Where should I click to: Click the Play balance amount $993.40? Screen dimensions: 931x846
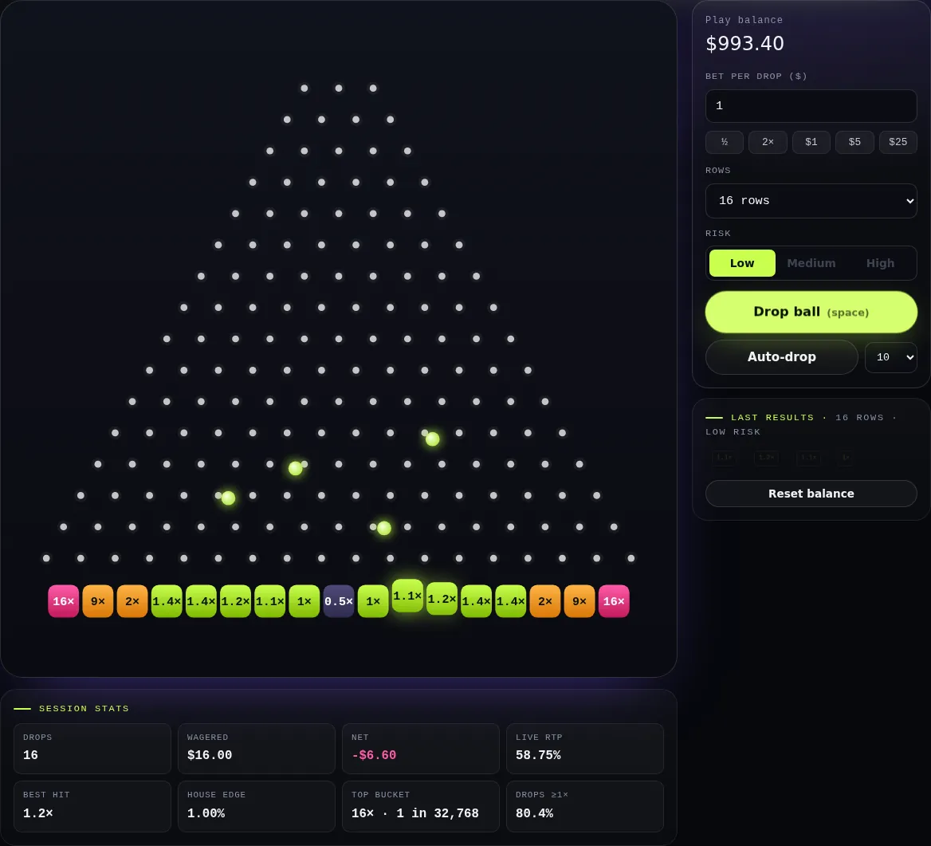coord(744,43)
